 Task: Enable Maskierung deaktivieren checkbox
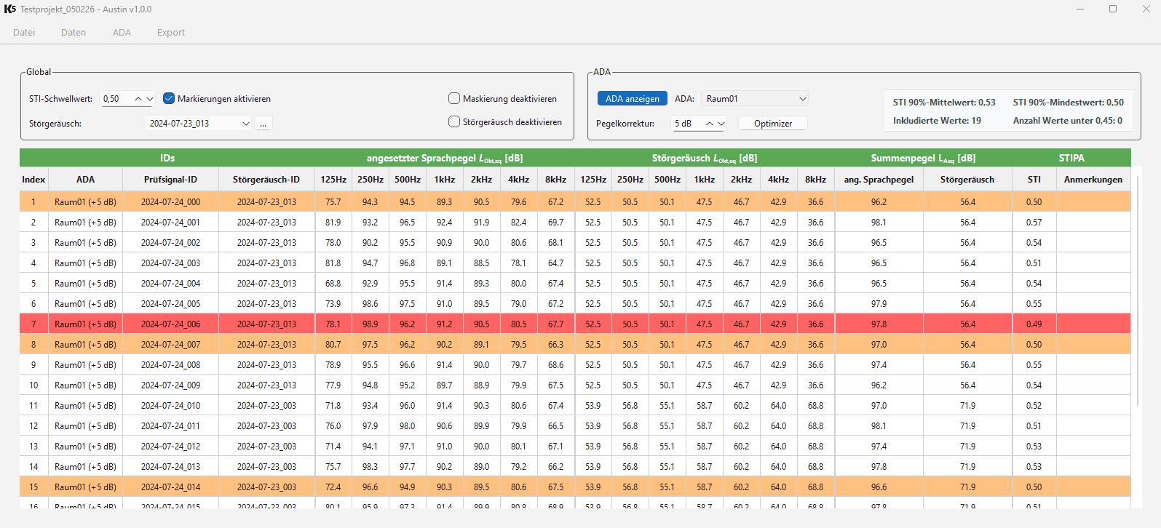click(x=454, y=99)
